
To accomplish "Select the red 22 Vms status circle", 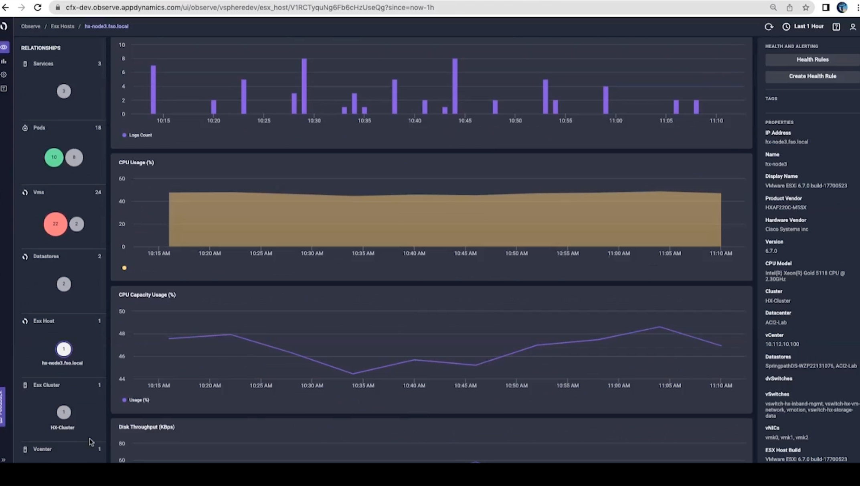I will click(x=55, y=224).
